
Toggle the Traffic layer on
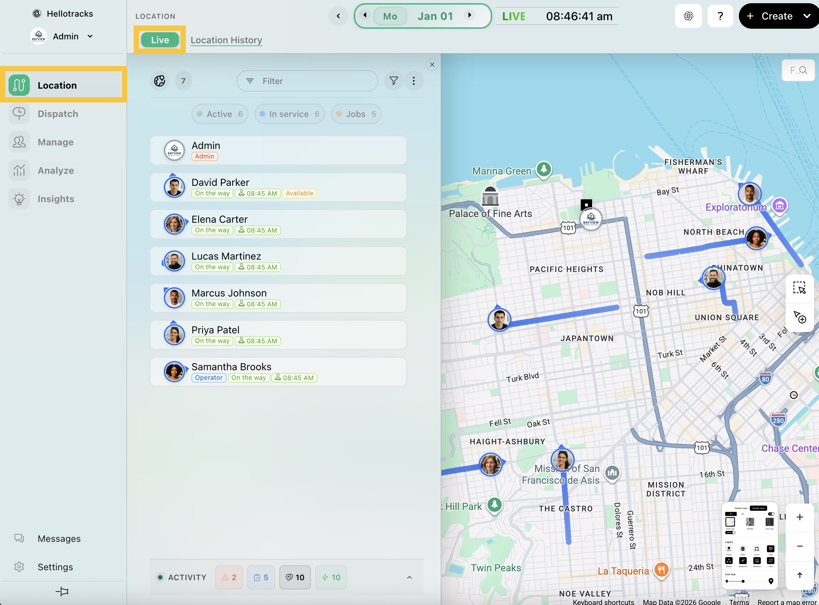click(x=743, y=549)
